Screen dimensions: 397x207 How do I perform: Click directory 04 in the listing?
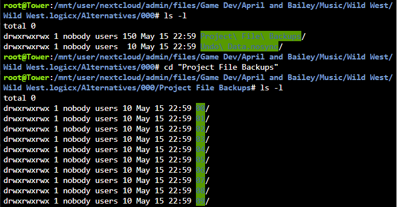click(201, 149)
